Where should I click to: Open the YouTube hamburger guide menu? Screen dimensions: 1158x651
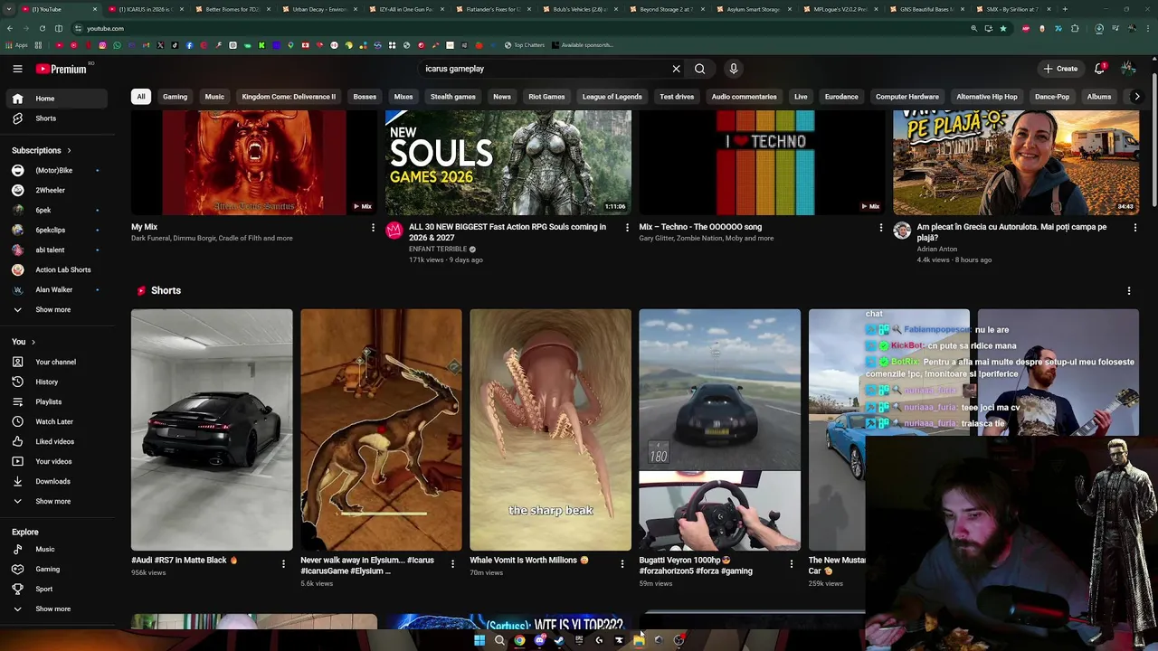click(17, 69)
